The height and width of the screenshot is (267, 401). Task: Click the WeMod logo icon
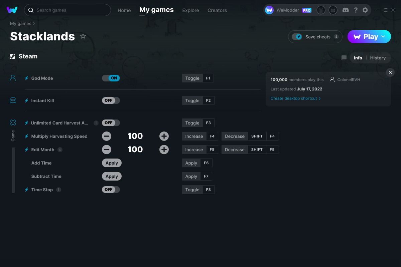pos(12,10)
